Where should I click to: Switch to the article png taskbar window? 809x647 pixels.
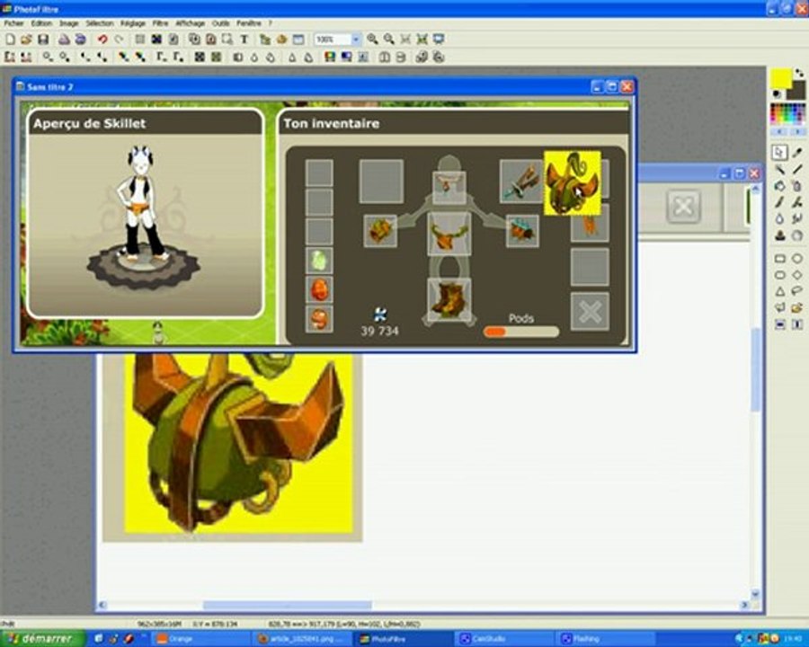[x=303, y=639]
